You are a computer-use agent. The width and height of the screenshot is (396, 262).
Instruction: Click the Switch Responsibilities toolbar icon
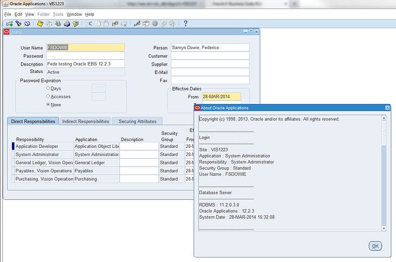click(x=58, y=24)
